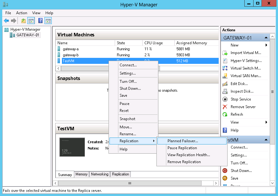278x196 pixels.
Task: Switch to the Summary tab
Action: point(65,175)
